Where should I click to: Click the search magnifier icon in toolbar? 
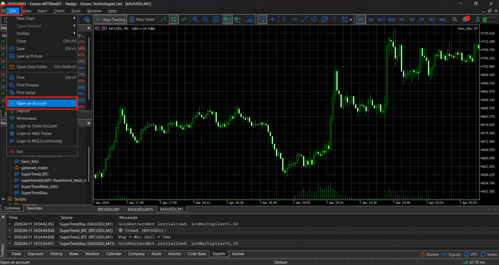[454, 19]
